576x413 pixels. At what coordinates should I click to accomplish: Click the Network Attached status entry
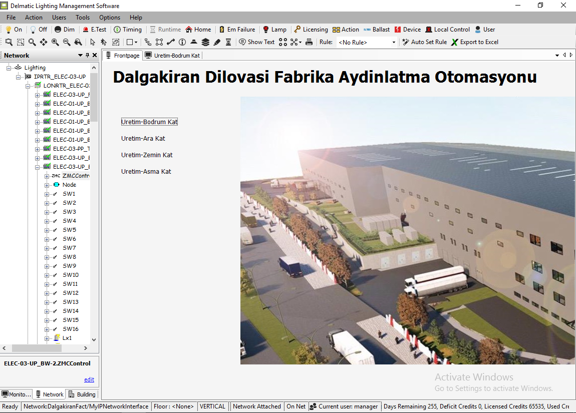pyautogui.click(x=257, y=406)
